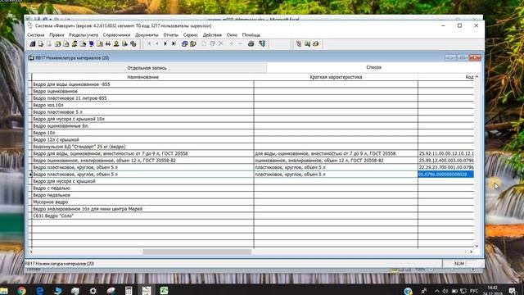The height and width of the screenshot is (295, 524).
Task: Select row Ведро пластиковое 5 л
Action: pos(142,112)
